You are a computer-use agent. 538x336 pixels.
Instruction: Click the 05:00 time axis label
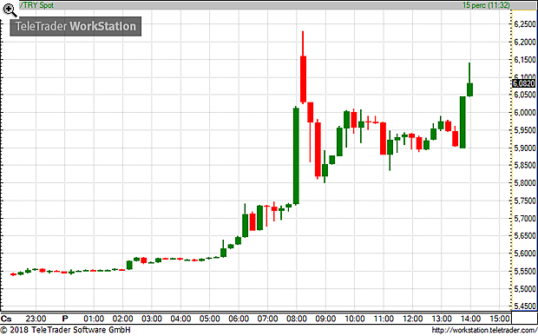tap(210, 318)
